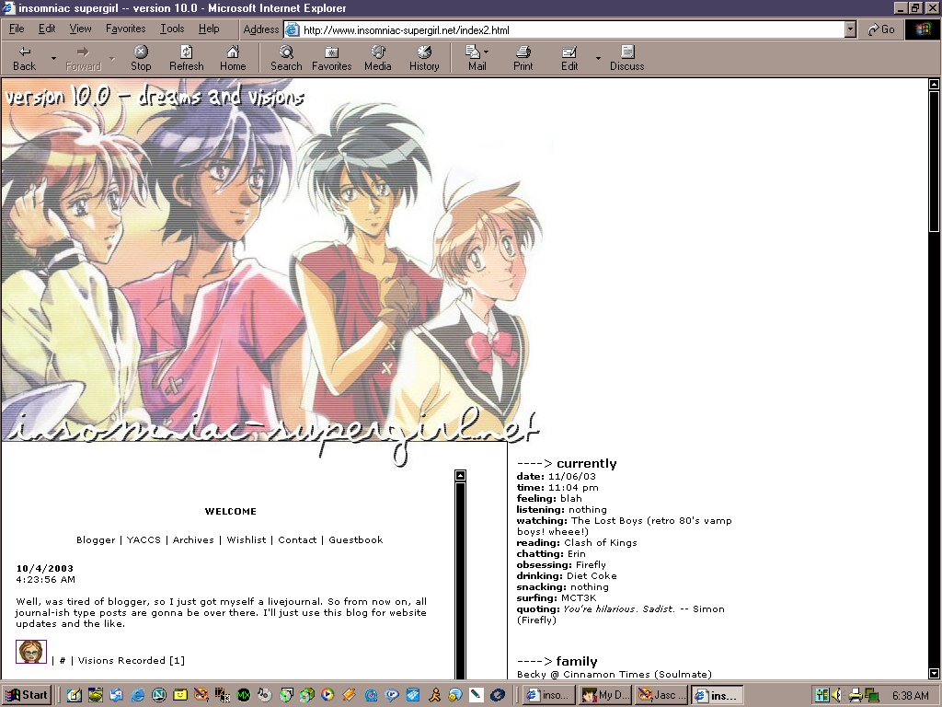Refresh the current page
942x707 pixels.
186,58
